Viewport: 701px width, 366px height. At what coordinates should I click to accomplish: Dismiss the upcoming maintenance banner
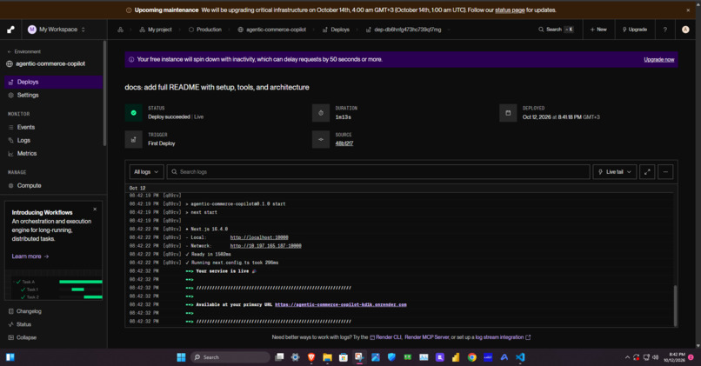688,10
